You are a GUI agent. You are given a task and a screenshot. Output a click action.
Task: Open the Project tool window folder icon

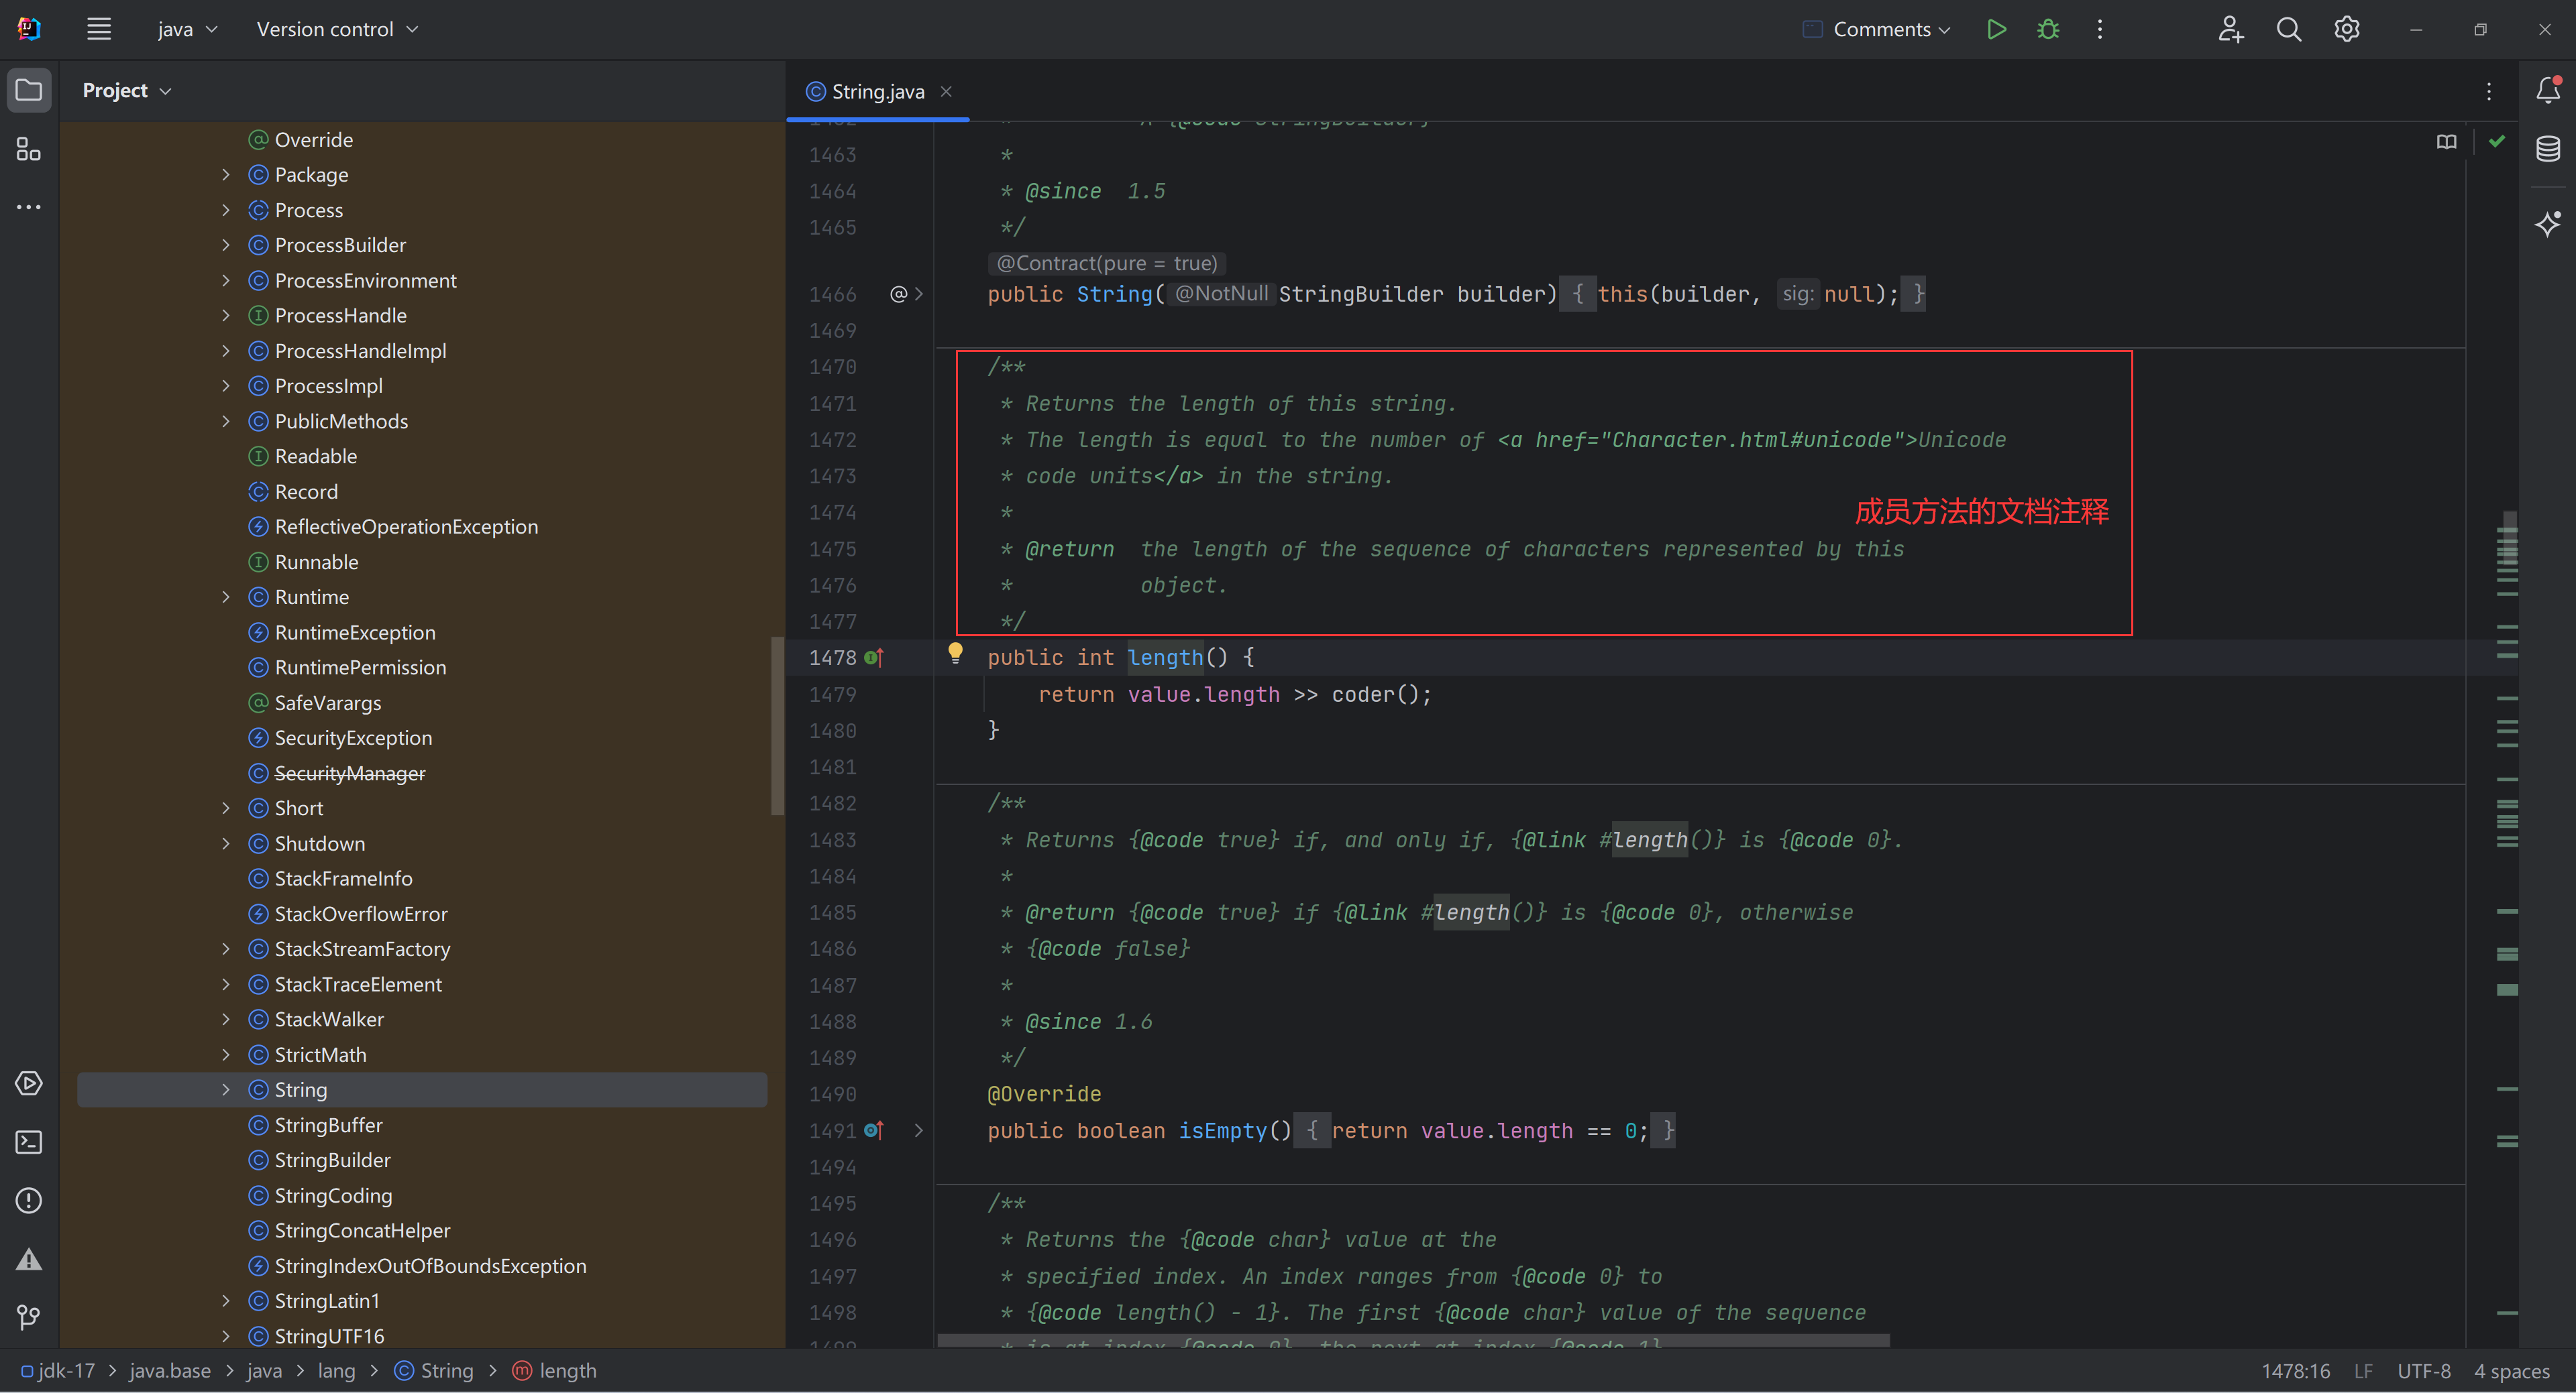[x=29, y=90]
